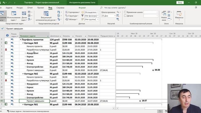Open Visual Resource Optimizer button
Image resolution: width=201 pixels, height=113 pixels.
point(46,16)
